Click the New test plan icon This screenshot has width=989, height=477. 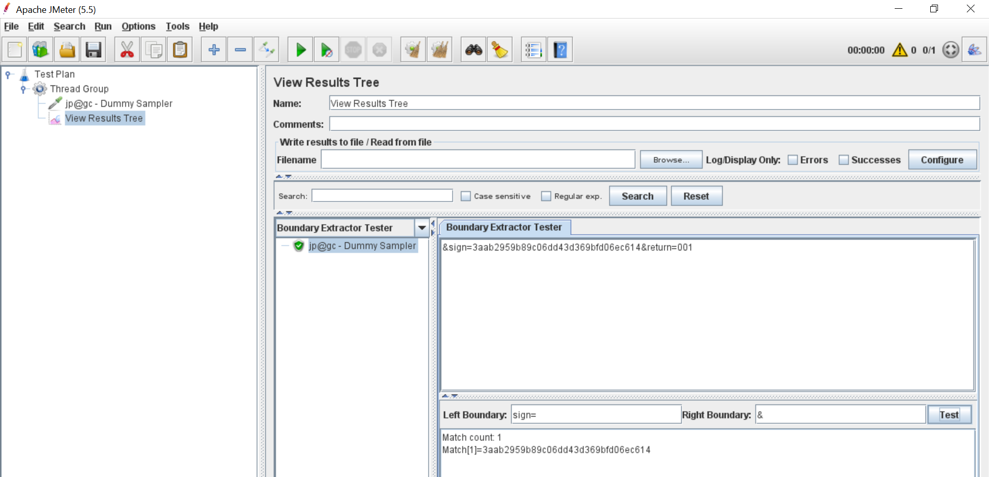pyautogui.click(x=15, y=50)
